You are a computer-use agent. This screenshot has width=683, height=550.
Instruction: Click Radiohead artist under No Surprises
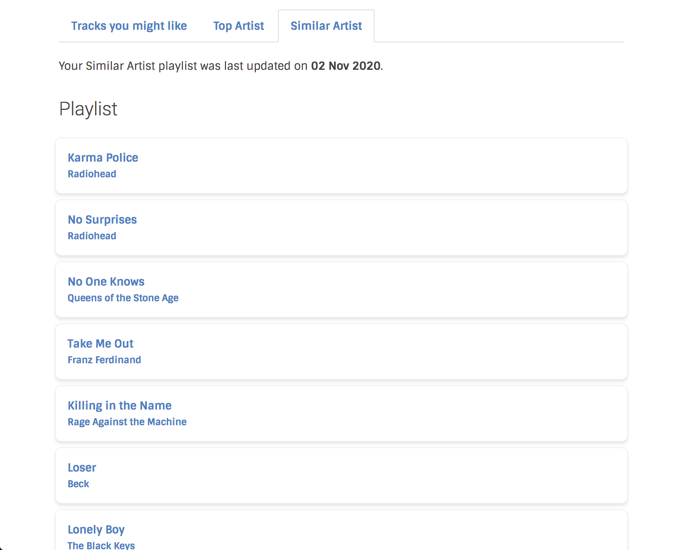[x=92, y=236]
